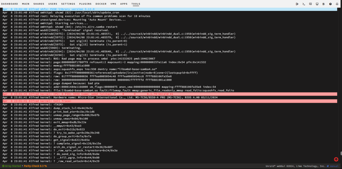The height and width of the screenshot is (169, 342).
Task: Click the logout icon in the header
Action: point(297,4)
